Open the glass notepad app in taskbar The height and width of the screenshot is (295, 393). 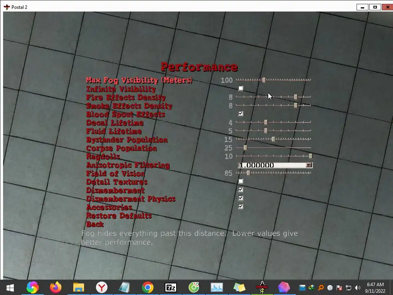(124, 287)
